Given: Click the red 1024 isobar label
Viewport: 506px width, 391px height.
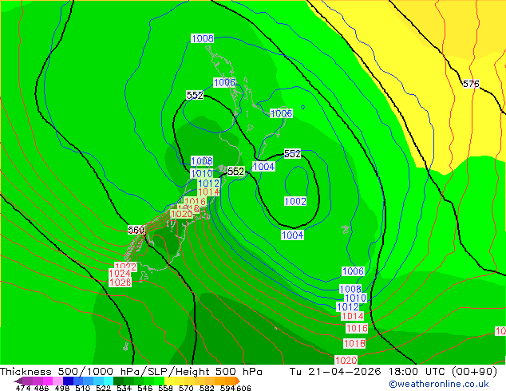Looking at the screenshot, I should click(120, 274).
